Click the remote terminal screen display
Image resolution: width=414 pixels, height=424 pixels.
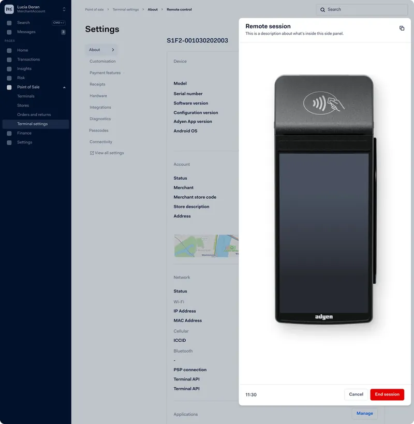pos(324,233)
